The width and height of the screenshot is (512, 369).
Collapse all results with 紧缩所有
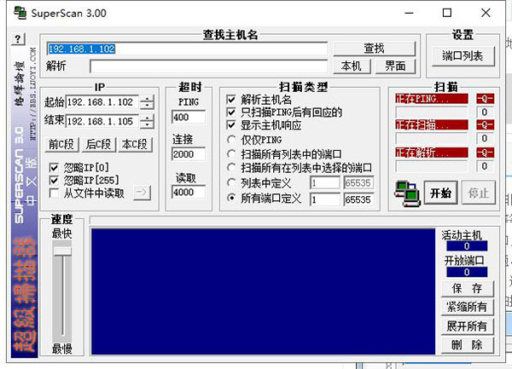tap(466, 307)
